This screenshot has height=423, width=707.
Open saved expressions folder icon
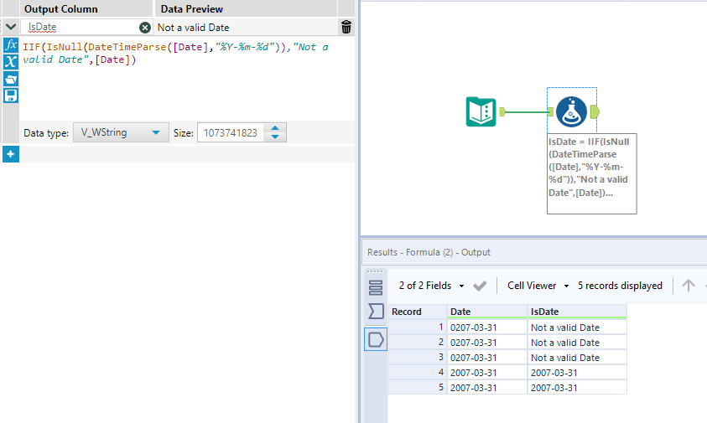pos(11,79)
